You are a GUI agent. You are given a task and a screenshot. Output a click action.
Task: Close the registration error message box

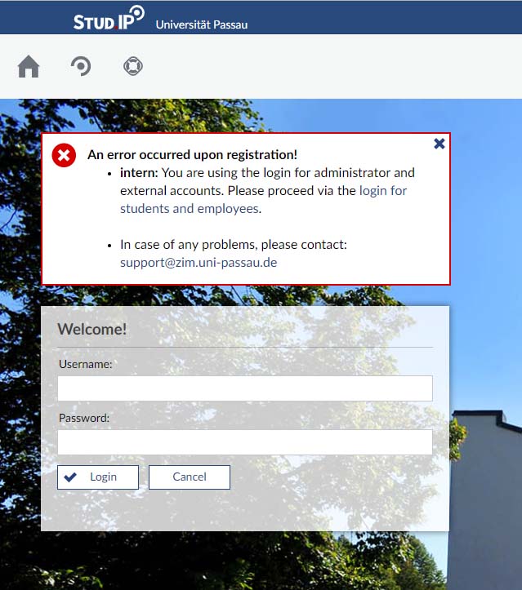point(439,144)
